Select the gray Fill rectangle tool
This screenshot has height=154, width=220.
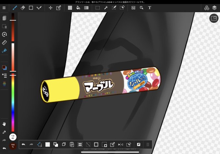click(x=70, y=8)
